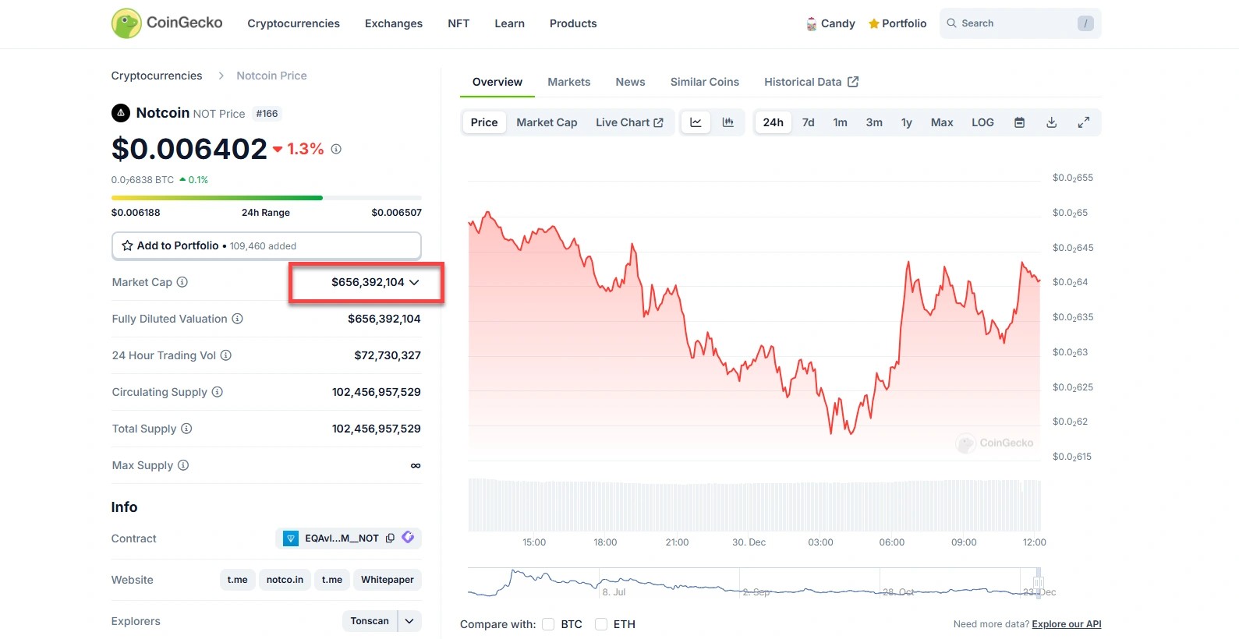1239x639 pixels.
Task: Click the line chart view icon
Action: 696,122
